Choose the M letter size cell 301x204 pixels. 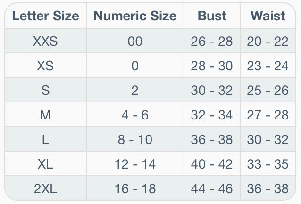click(45, 115)
